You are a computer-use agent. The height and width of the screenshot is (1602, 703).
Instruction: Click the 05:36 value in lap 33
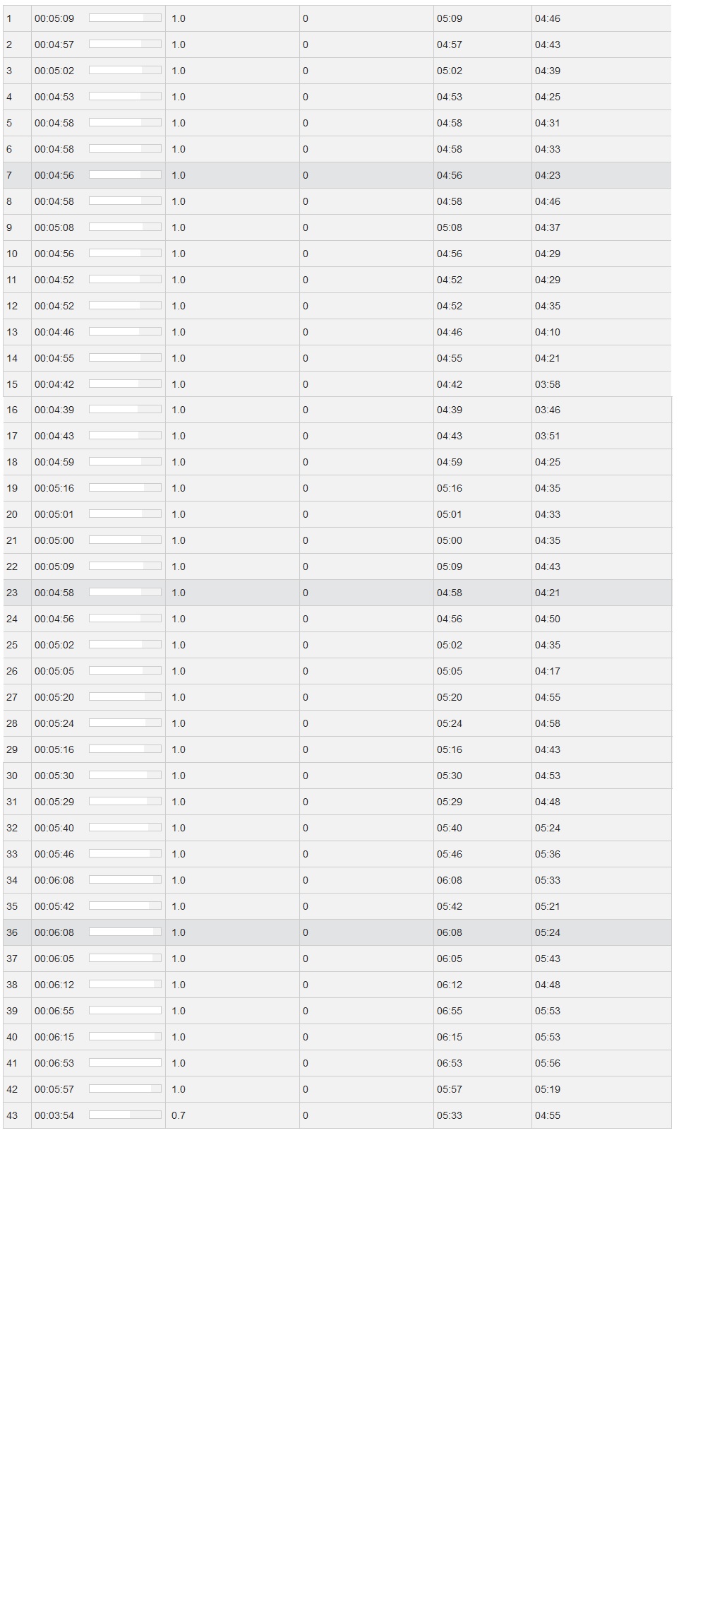548,854
